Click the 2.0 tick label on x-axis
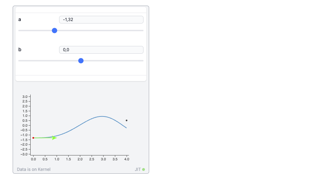Screen dimensions: 312x180 [x=80, y=159]
